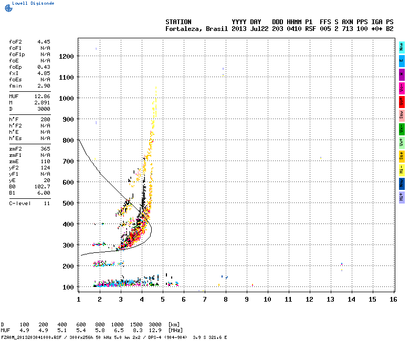This screenshot has height=341, width=420.
Task: Click the 10 MHz frequency axis label
Action: [267, 300]
